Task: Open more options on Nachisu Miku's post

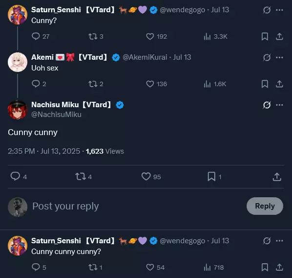Action: 279,105
